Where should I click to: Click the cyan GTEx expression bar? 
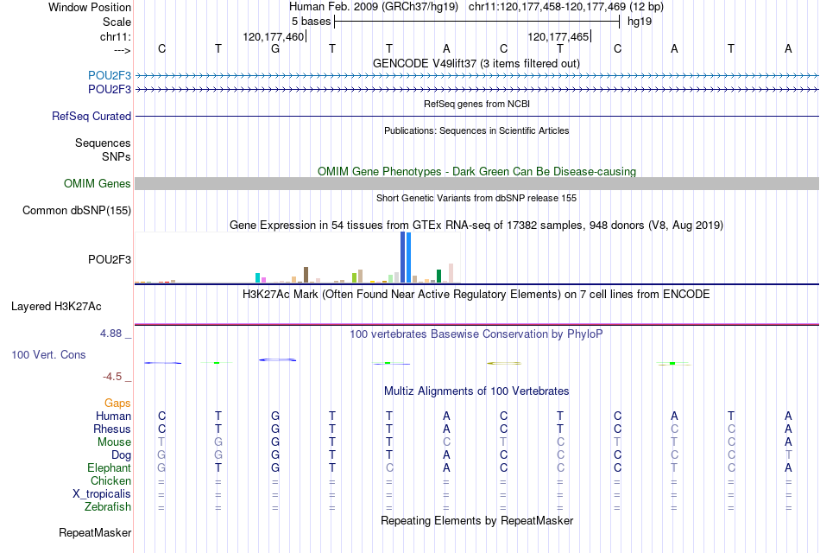[x=257, y=278]
